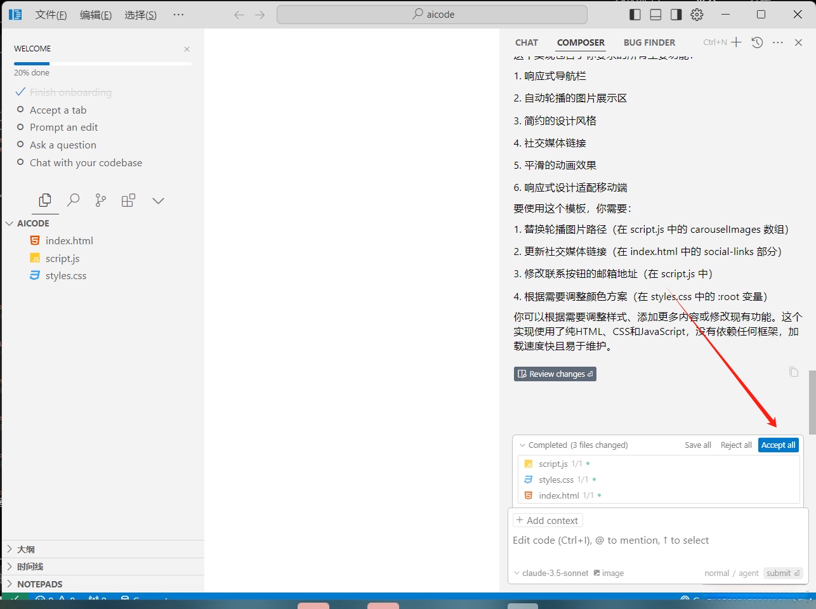Open the 选择(S) menu
This screenshot has width=816, height=609.
point(140,15)
